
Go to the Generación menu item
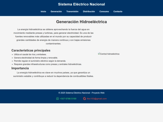[56, 11]
